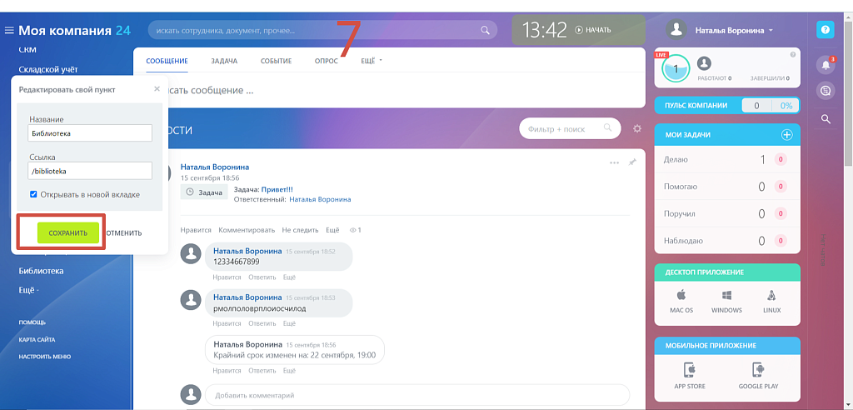This screenshot has width=853, height=410.
Task: Select the 'Опрос' tab
Action: pyautogui.click(x=326, y=61)
